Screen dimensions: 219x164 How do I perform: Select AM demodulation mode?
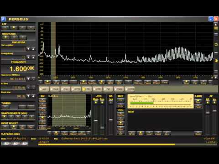coord(44,89)
